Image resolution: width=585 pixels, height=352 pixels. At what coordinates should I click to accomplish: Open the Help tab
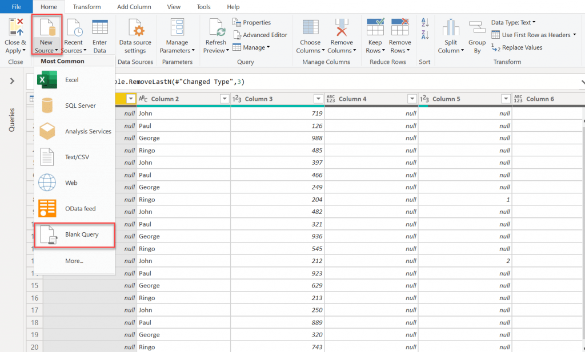click(233, 7)
